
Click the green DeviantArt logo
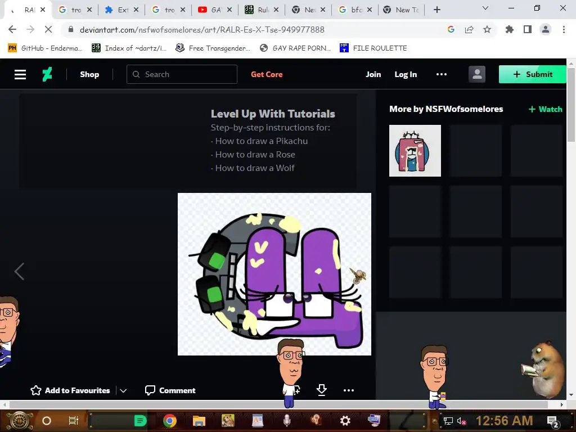point(47,74)
